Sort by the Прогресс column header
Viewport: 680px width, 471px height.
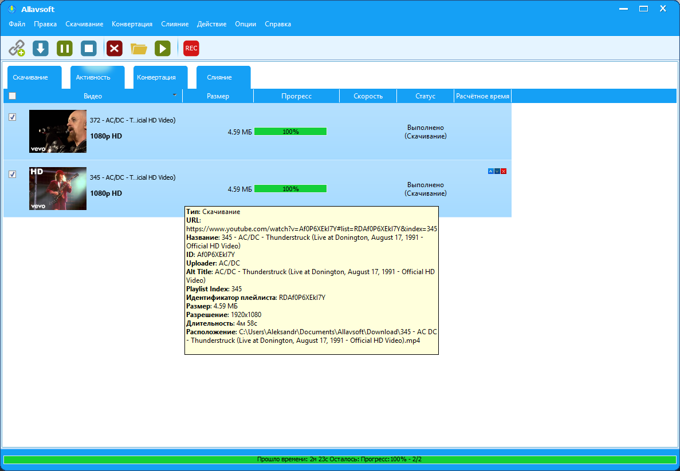296,96
